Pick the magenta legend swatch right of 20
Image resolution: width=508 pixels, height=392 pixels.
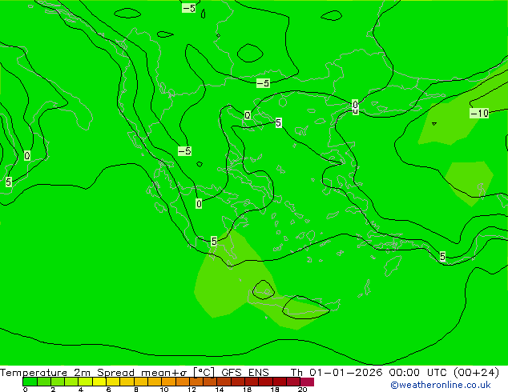click(307, 382)
